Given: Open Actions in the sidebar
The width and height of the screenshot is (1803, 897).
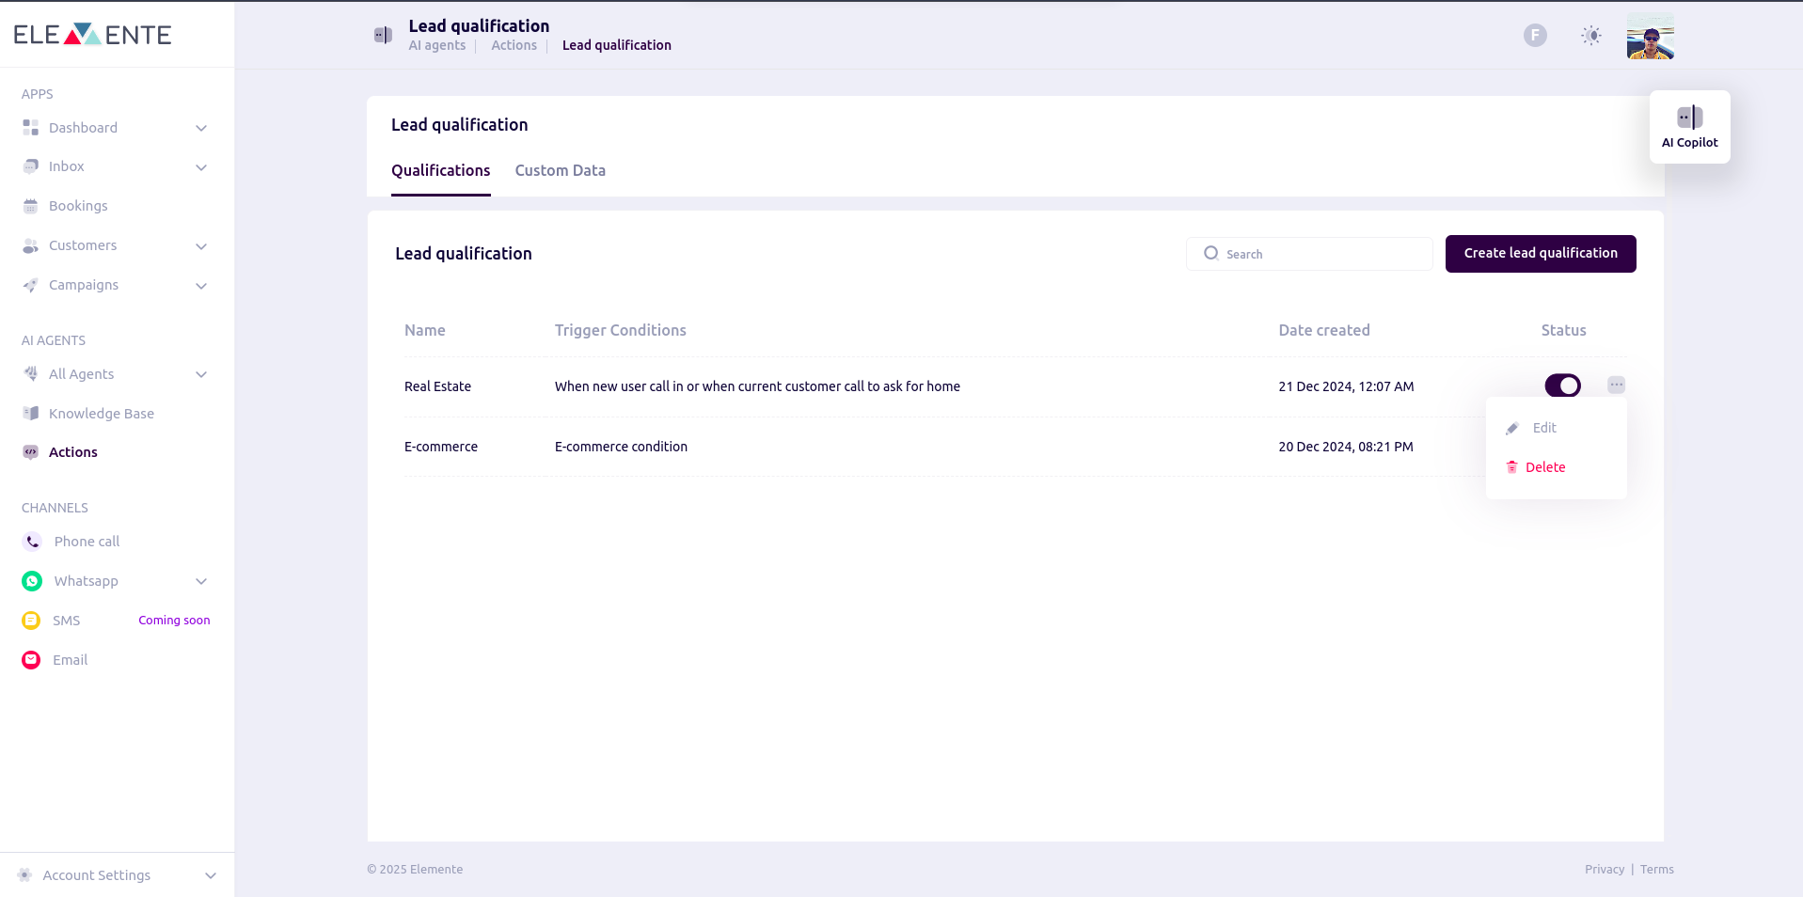Looking at the screenshot, I should click(73, 452).
